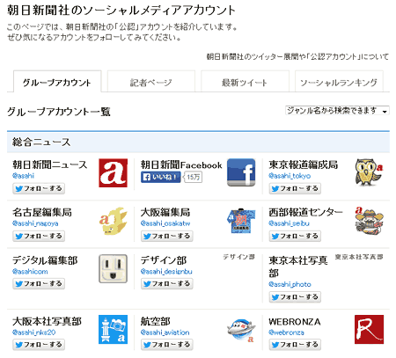Follow the @webronza account
Screen dimensions: 396x358
295,345
